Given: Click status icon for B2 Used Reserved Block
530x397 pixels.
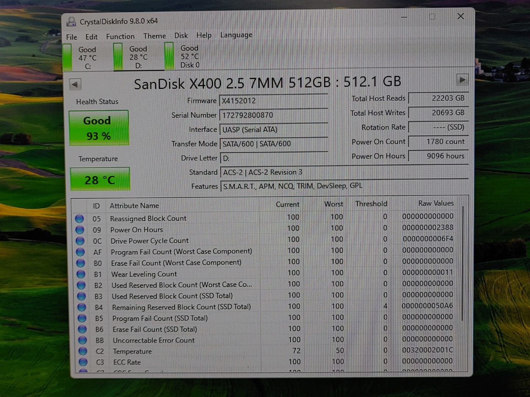Looking at the screenshot, I should click(x=81, y=285).
